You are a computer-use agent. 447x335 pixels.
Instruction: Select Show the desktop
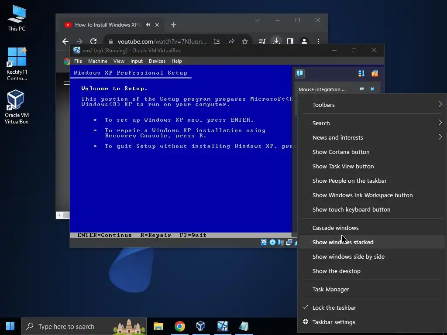pyautogui.click(x=372, y=271)
